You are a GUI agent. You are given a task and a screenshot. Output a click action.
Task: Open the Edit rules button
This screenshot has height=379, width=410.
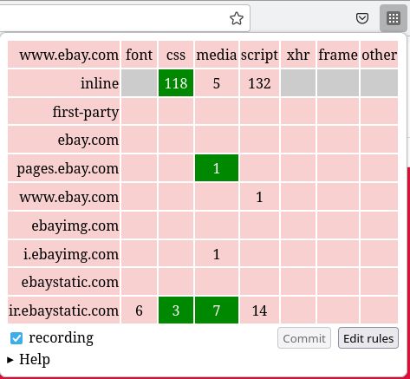point(368,338)
